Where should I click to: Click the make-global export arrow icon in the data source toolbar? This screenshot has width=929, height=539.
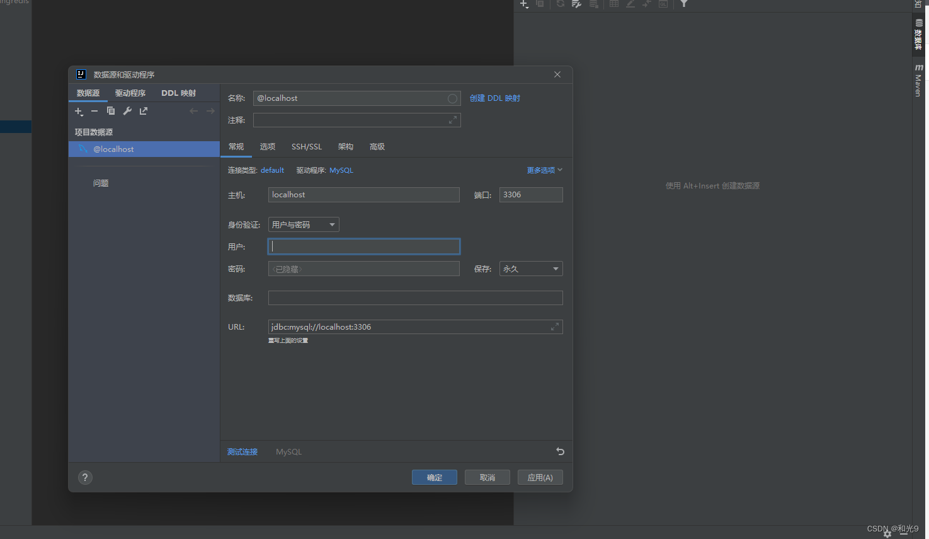coord(144,111)
